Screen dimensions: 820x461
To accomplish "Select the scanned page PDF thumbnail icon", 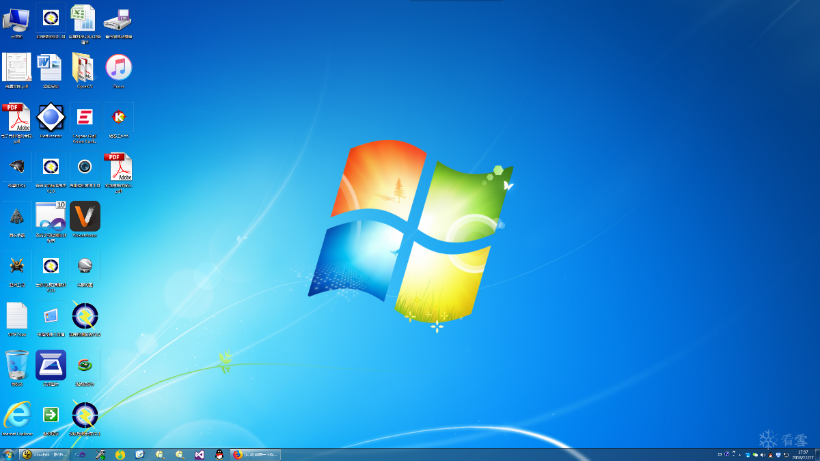I will tap(16, 71).
